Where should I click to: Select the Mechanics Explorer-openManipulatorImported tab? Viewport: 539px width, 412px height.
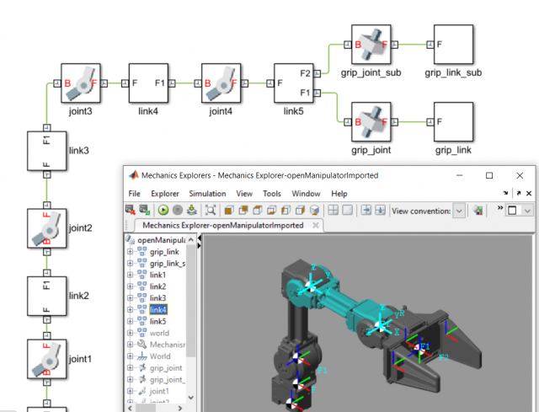[x=223, y=225]
